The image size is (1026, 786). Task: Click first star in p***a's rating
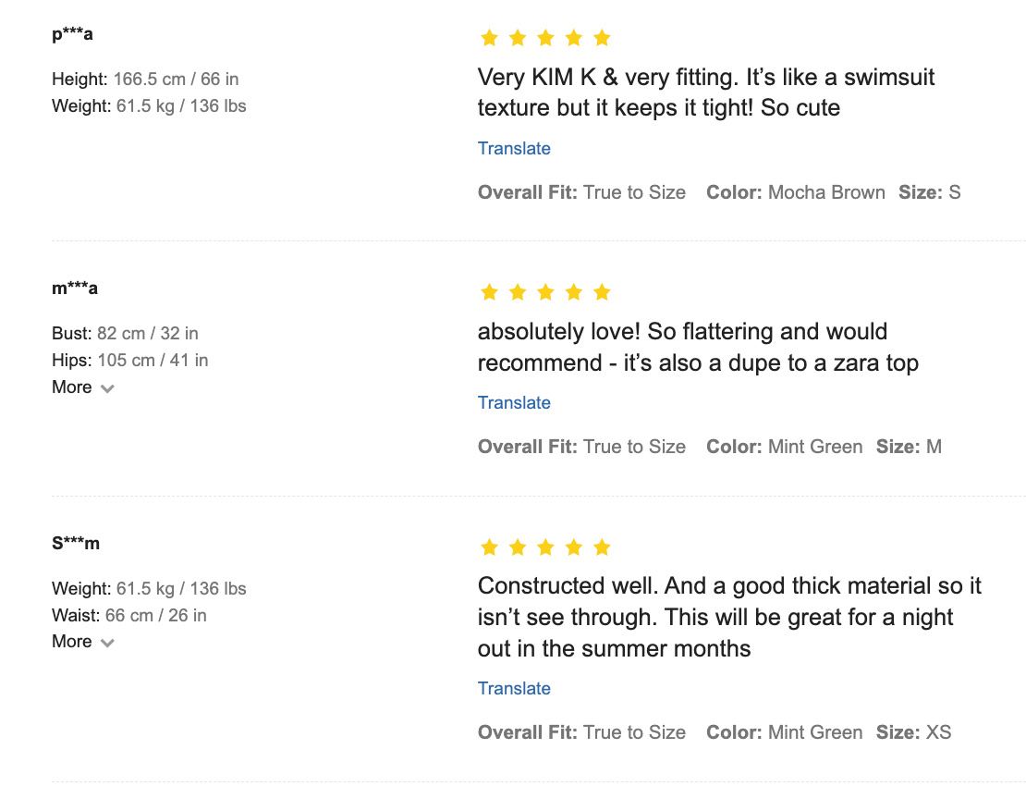click(x=489, y=38)
